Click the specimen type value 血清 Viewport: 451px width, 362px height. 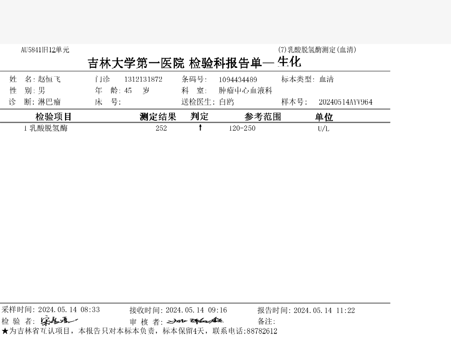(x=326, y=79)
